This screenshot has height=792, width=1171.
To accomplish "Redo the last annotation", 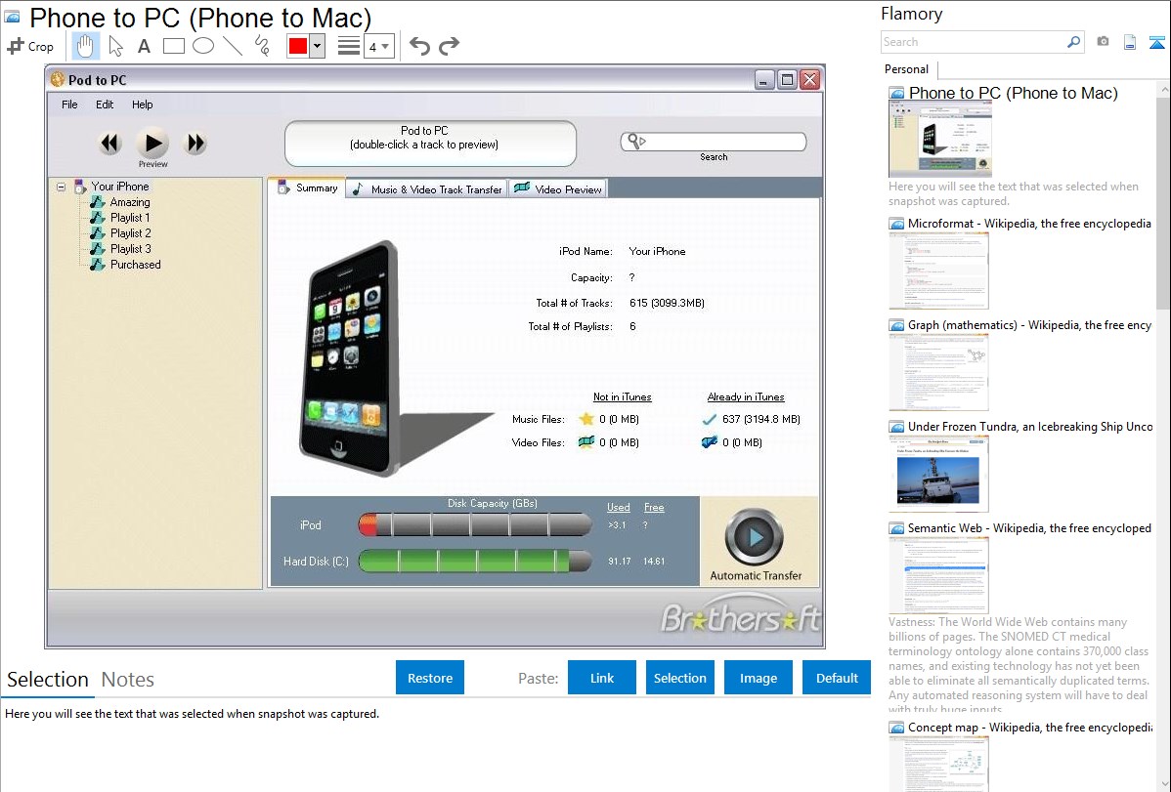I will (449, 46).
